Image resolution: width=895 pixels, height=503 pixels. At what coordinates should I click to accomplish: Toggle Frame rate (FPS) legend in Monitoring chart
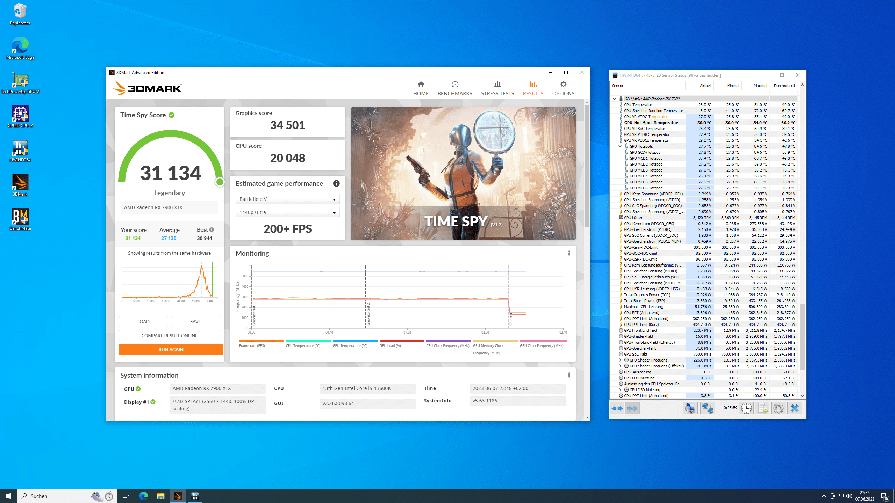[252, 345]
